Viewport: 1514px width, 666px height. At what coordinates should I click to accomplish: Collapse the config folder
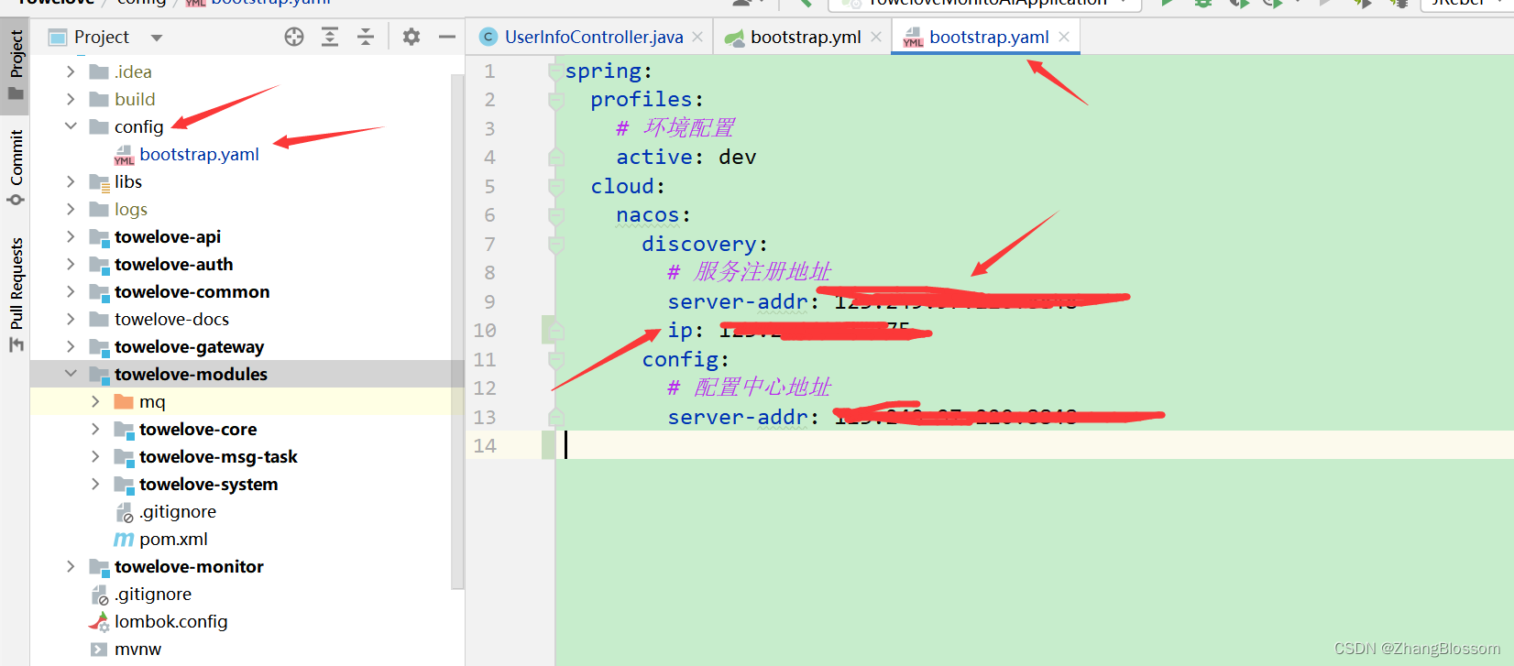[71, 126]
